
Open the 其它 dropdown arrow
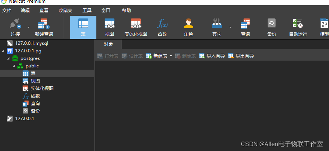pyautogui.click(x=230, y=27)
